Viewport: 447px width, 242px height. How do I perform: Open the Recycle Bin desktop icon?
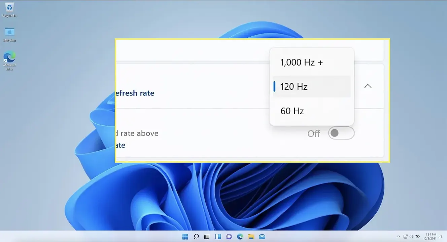pyautogui.click(x=9, y=9)
